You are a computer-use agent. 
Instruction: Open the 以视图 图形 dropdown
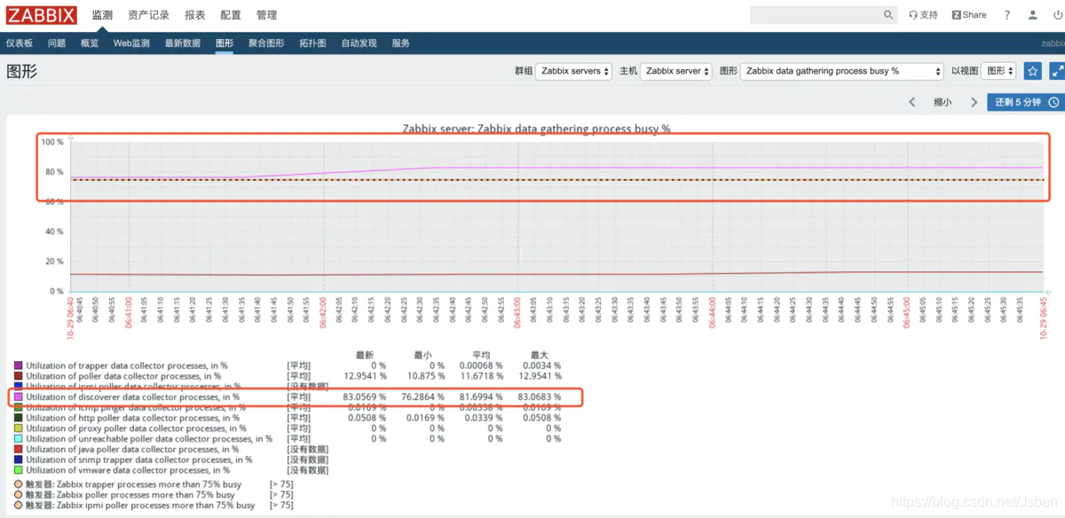[x=998, y=71]
